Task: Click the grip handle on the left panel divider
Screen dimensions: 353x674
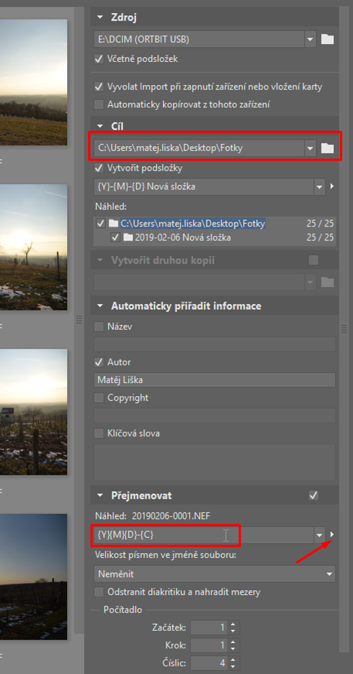Action: tap(79, 319)
